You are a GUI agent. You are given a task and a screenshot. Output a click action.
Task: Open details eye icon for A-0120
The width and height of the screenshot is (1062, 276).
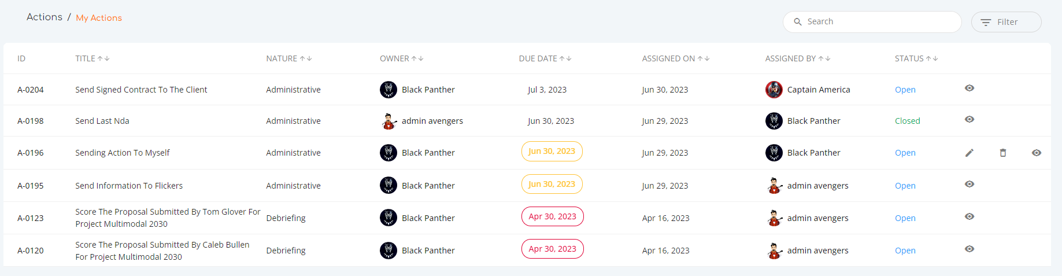[x=970, y=249]
